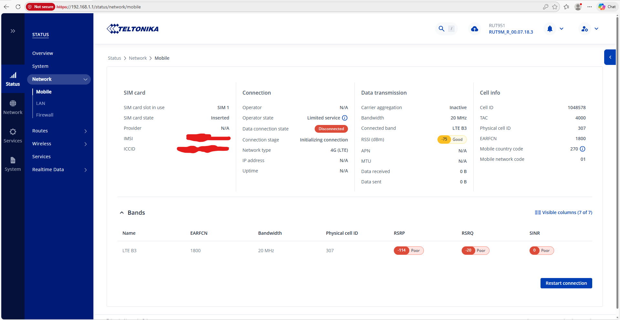
Task: Open the LAN status page
Action: pos(41,103)
